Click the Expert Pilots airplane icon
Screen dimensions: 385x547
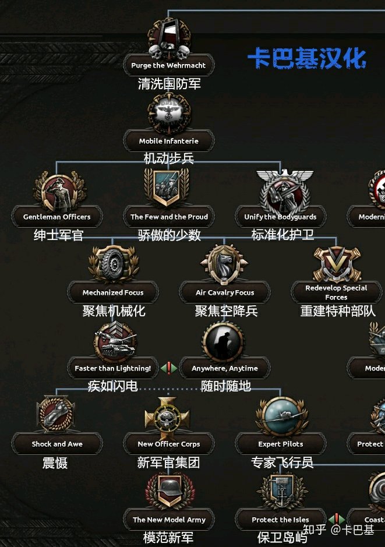282,416
